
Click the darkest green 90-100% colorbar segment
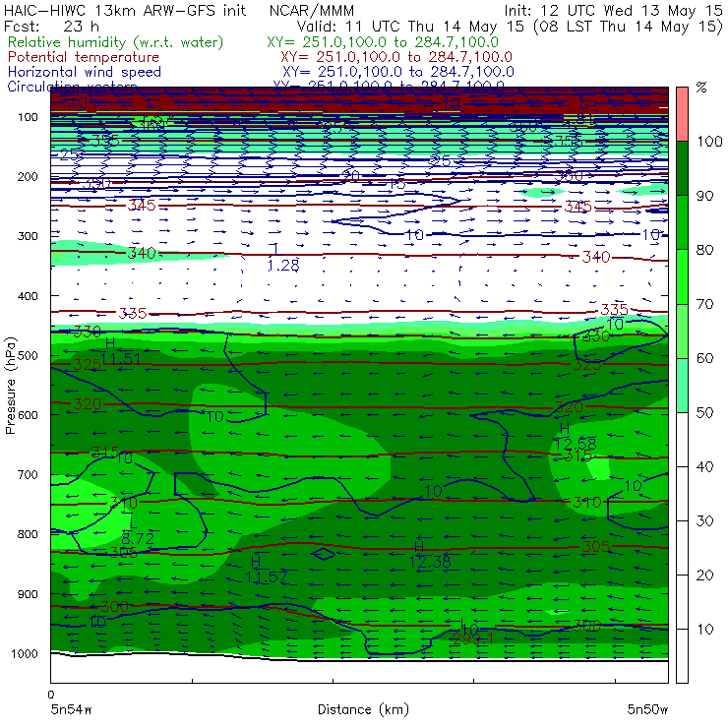click(682, 168)
